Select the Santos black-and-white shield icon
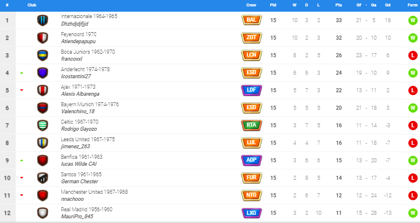This screenshot has width=420, height=223. tap(43, 178)
